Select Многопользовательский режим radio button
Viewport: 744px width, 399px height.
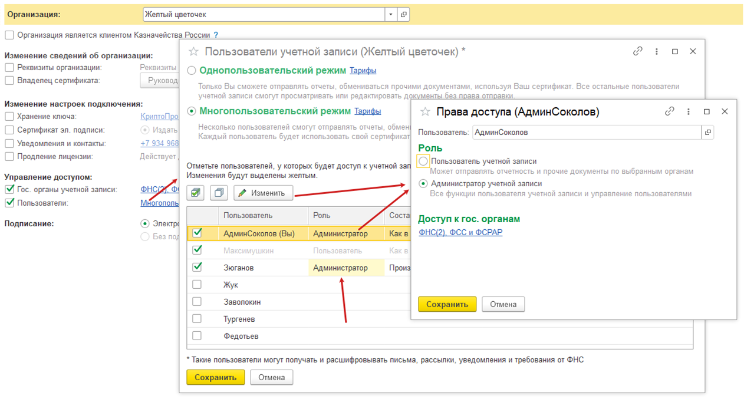tap(191, 111)
